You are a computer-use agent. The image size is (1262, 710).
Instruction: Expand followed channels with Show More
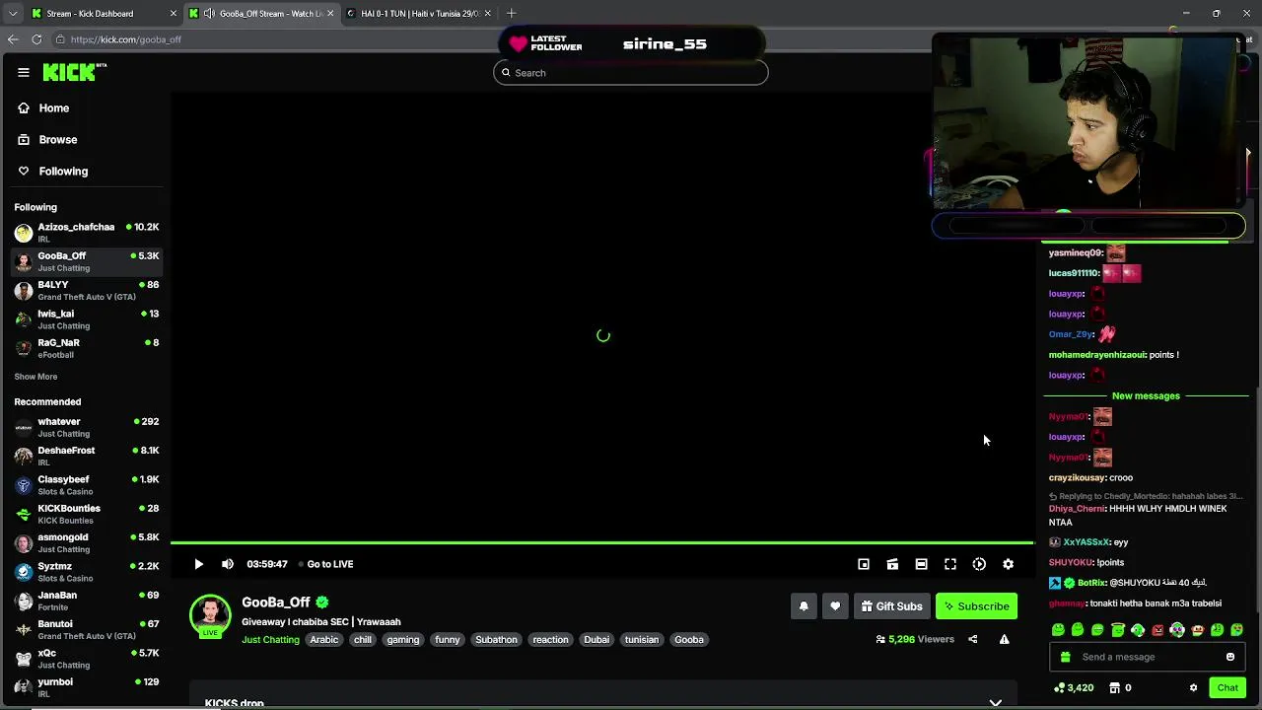35,377
